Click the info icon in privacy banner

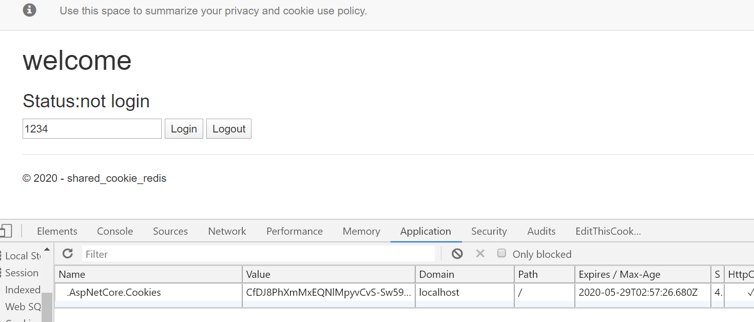tap(30, 10)
